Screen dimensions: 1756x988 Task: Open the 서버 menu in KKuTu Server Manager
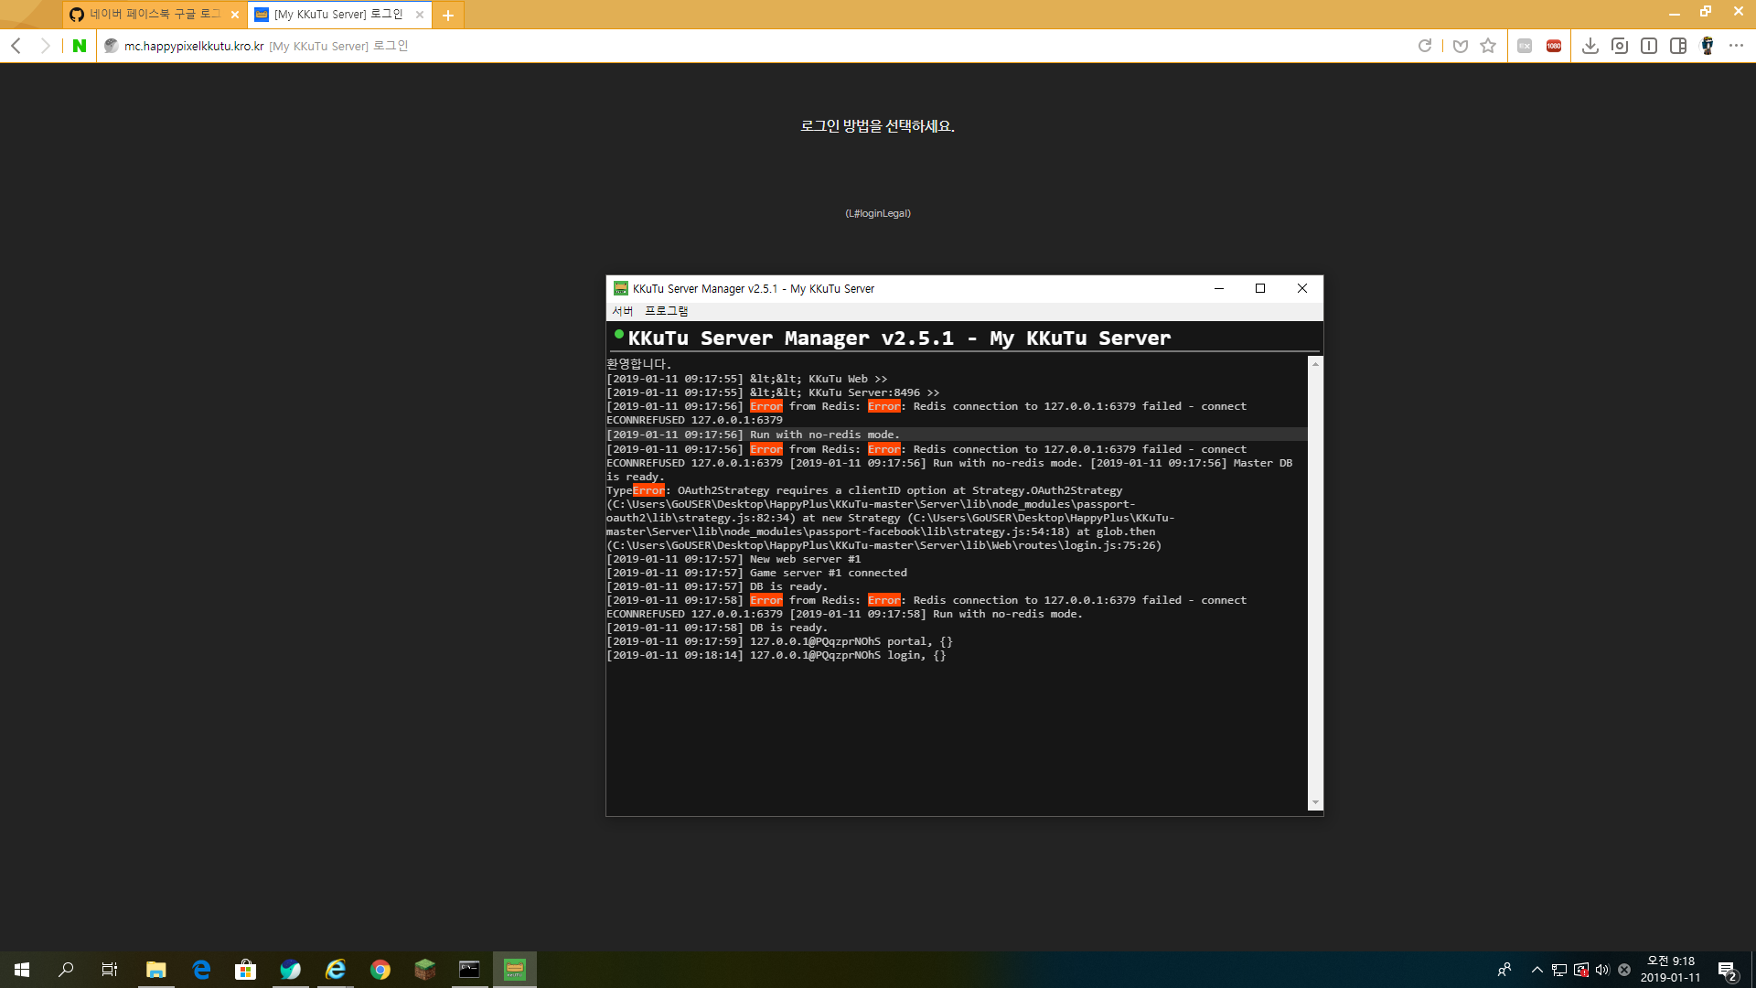pyautogui.click(x=623, y=311)
